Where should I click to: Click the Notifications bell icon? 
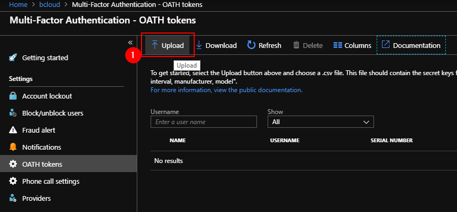(x=13, y=147)
